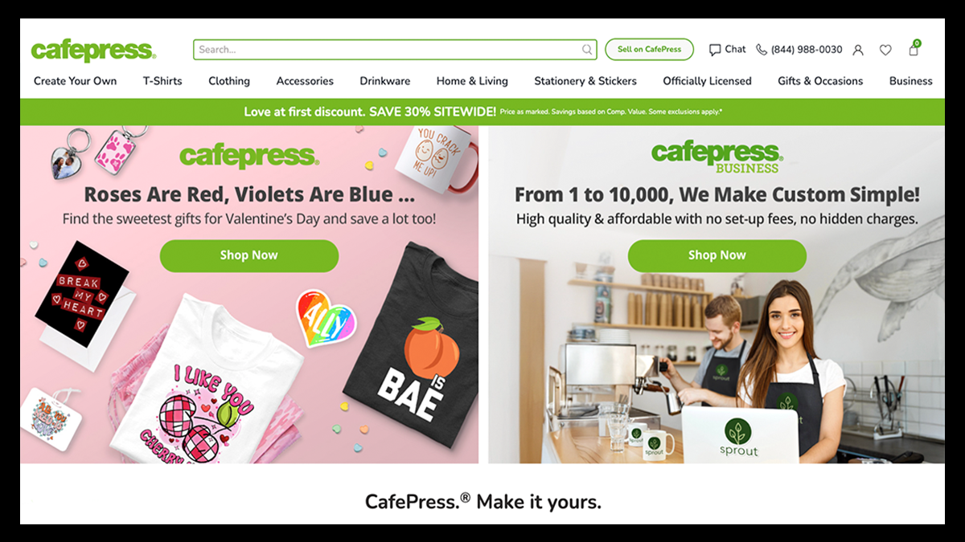Click the CafePress logo in header

point(93,50)
